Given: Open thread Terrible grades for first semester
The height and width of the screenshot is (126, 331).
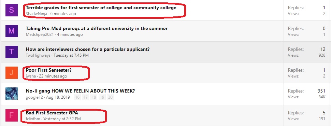Looking at the screenshot, I should (x=101, y=8).
